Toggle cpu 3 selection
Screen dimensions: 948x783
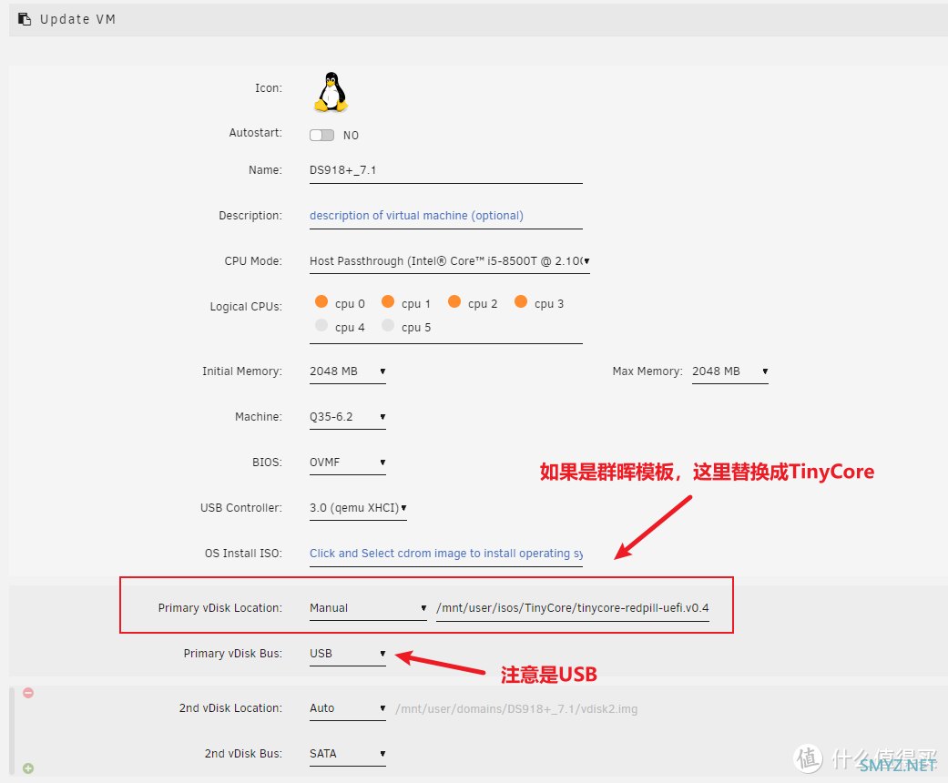521,301
